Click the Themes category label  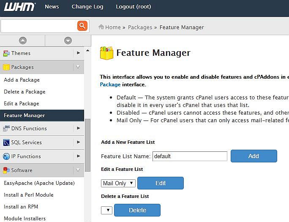21,53
